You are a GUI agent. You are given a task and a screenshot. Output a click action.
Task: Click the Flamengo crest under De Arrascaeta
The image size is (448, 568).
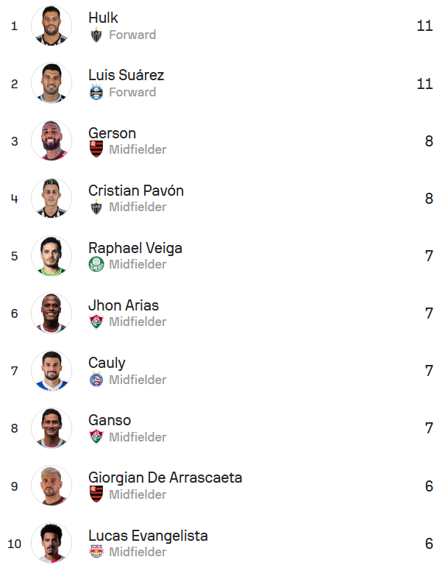tap(96, 494)
